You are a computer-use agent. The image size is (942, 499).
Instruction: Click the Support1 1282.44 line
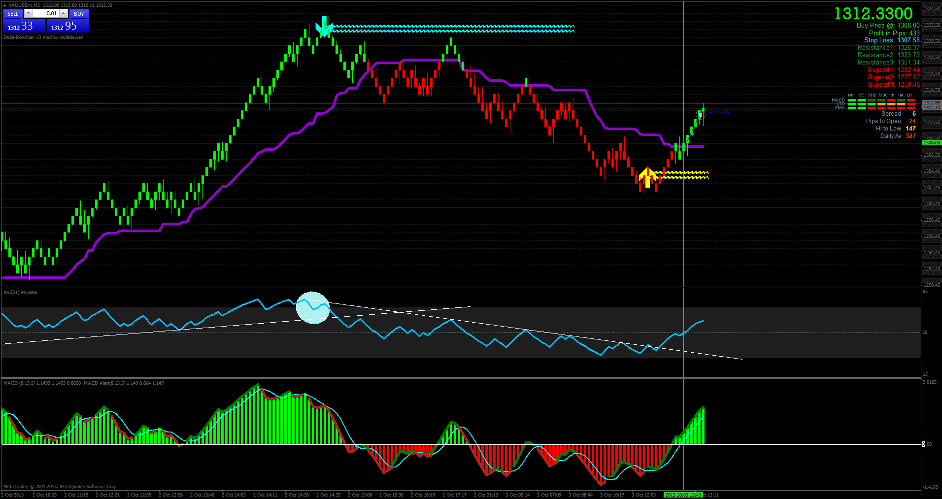(x=894, y=70)
